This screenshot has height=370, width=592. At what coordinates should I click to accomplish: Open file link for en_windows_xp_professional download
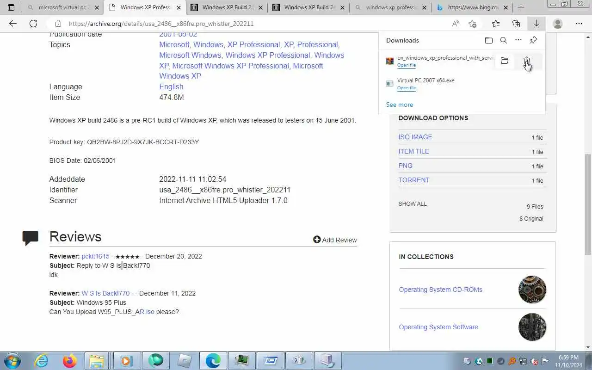click(407, 65)
